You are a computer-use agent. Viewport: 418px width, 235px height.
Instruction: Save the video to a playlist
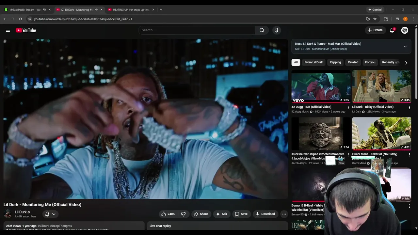coord(241,214)
